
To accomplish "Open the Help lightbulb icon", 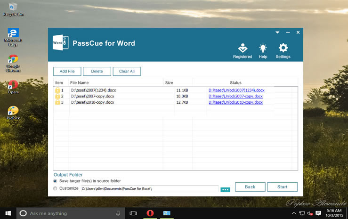I will [x=263, y=51].
